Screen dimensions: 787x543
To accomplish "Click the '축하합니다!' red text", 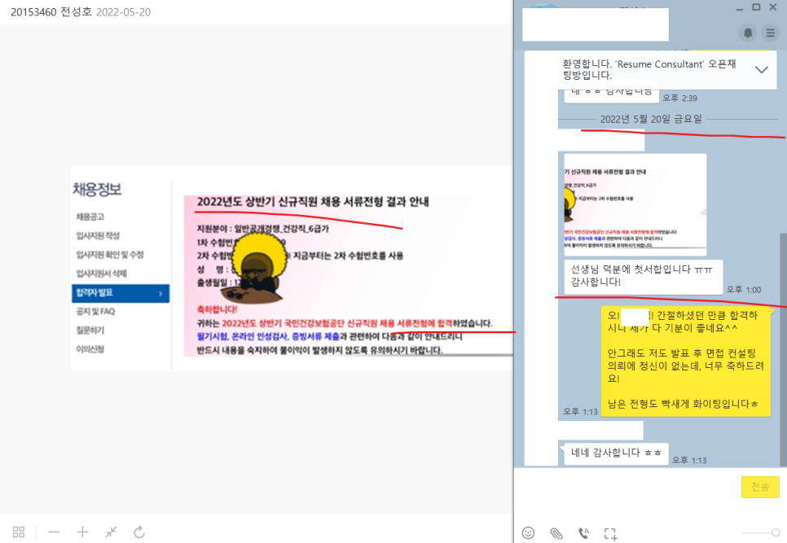I will 217,309.
